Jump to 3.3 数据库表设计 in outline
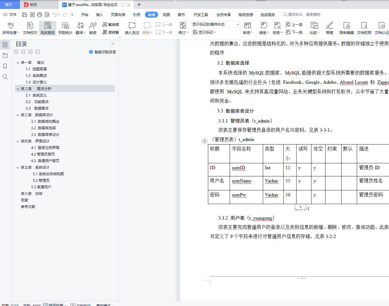The width and height of the screenshot is (389, 306). pyautogui.click(x=45, y=135)
